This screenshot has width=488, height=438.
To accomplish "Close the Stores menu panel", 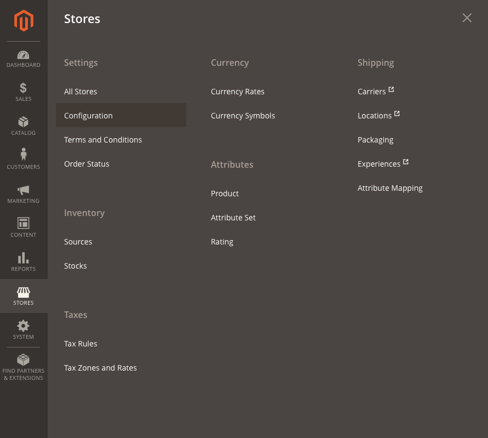I will click(x=467, y=18).
